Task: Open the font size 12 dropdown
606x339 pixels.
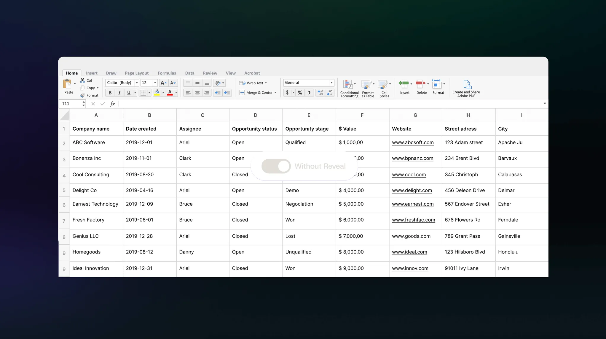Action: click(155, 83)
